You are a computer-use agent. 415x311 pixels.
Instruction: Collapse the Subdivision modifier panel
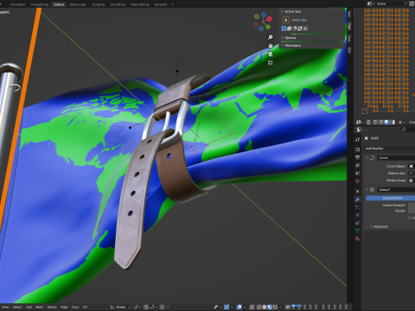click(x=367, y=189)
